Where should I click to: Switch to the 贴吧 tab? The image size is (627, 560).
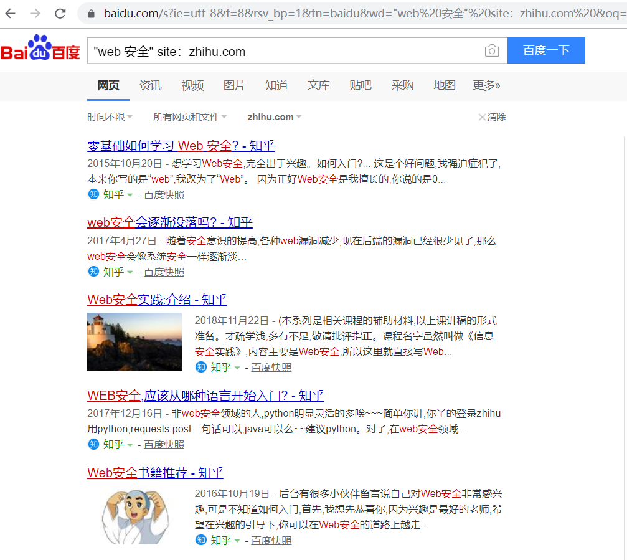(x=361, y=85)
